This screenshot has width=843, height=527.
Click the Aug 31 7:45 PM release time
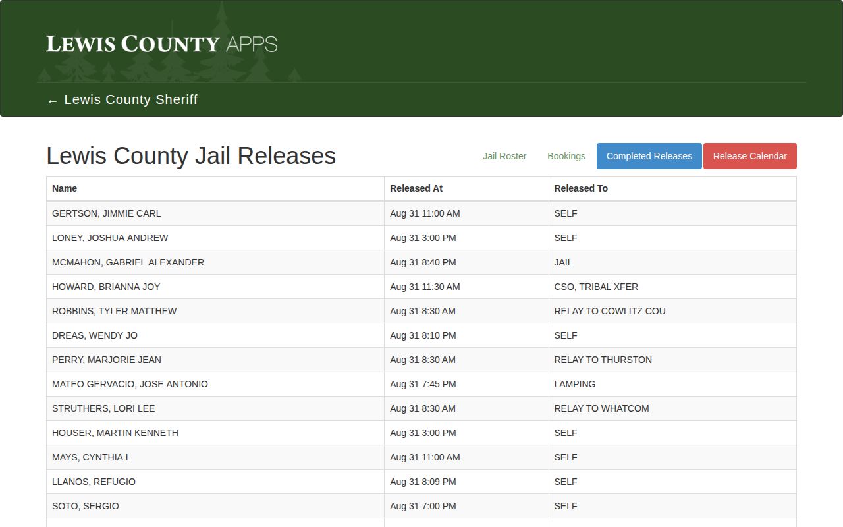[x=423, y=384]
